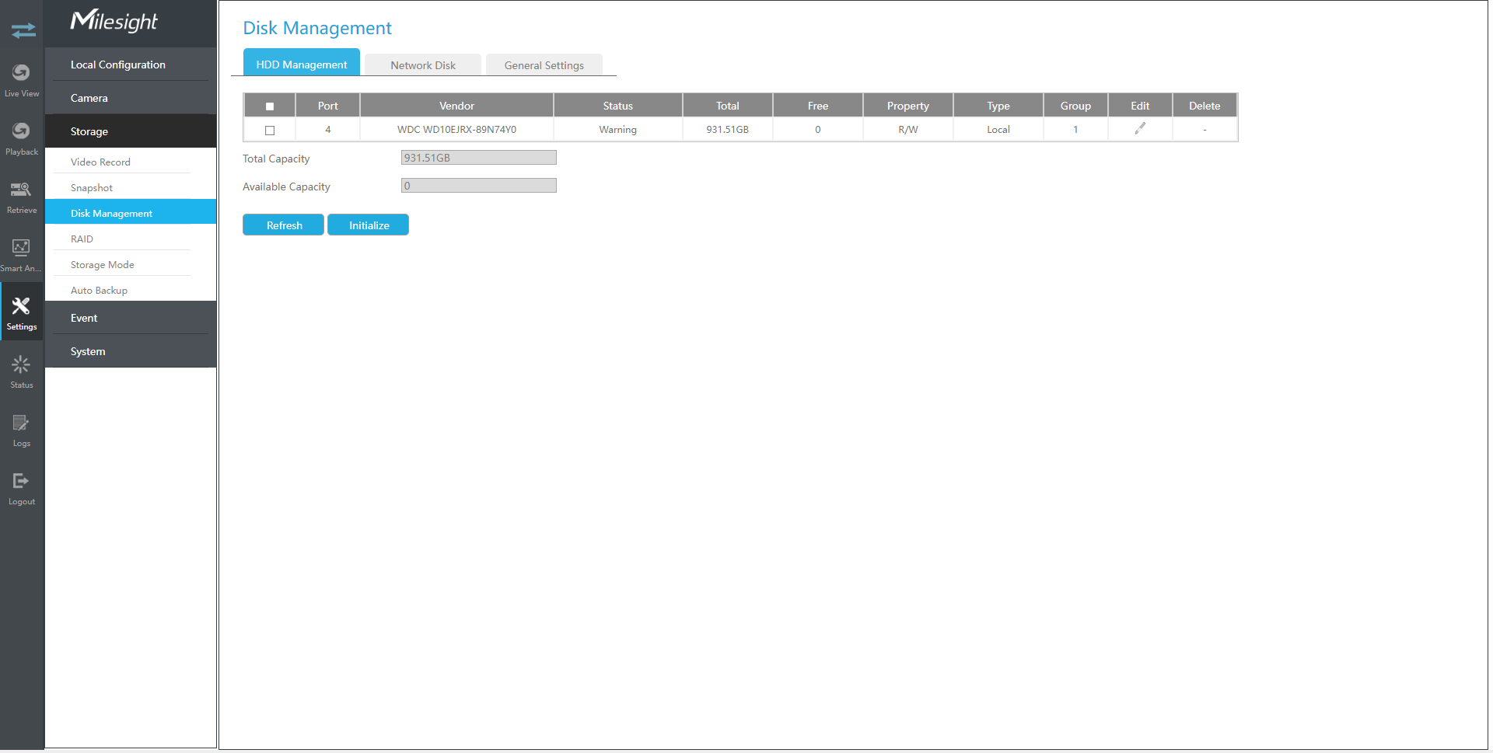Image resolution: width=1493 pixels, height=753 pixels.
Task: Click the Port column header
Action: click(x=328, y=106)
